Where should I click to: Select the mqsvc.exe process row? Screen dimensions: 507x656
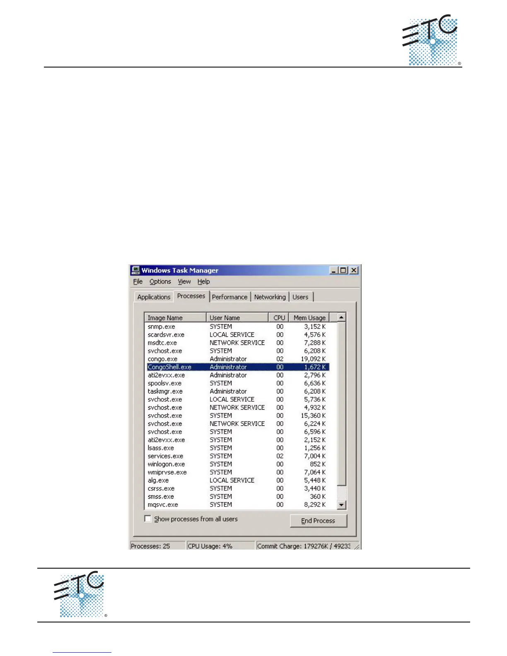coord(237,504)
